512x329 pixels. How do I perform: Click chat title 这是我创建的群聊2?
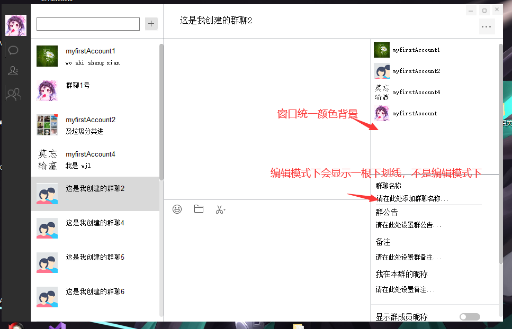point(216,21)
